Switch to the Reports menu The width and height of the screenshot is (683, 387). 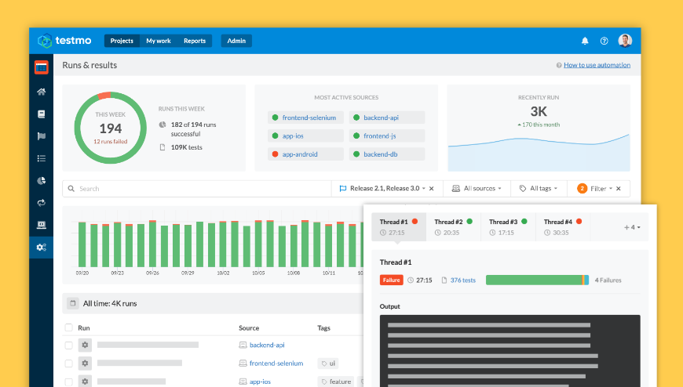pos(195,41)
